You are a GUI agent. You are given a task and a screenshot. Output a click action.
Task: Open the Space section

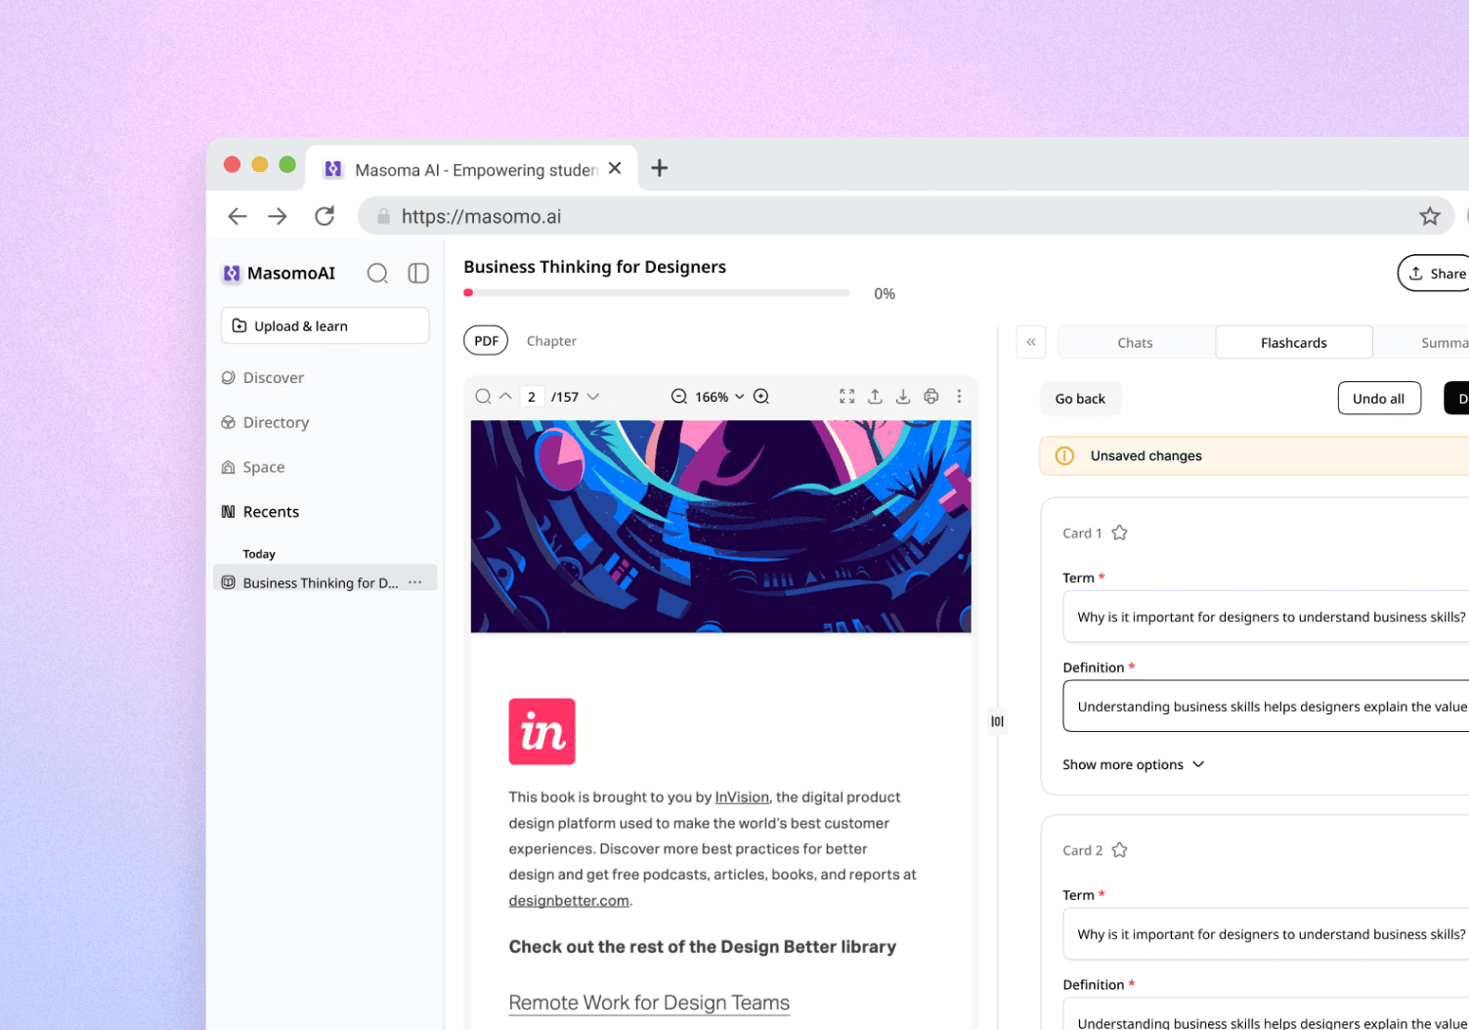tap(253, 467)
